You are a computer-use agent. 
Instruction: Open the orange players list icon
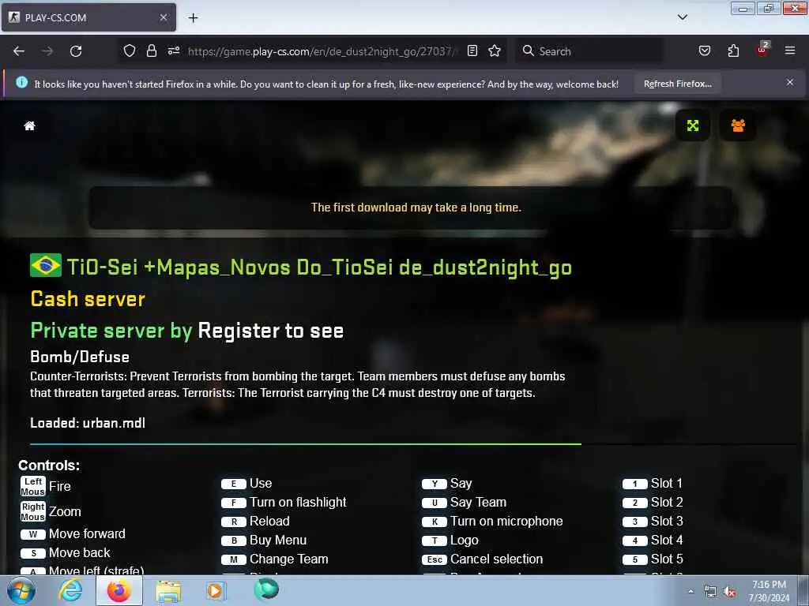tap(738, 125)
